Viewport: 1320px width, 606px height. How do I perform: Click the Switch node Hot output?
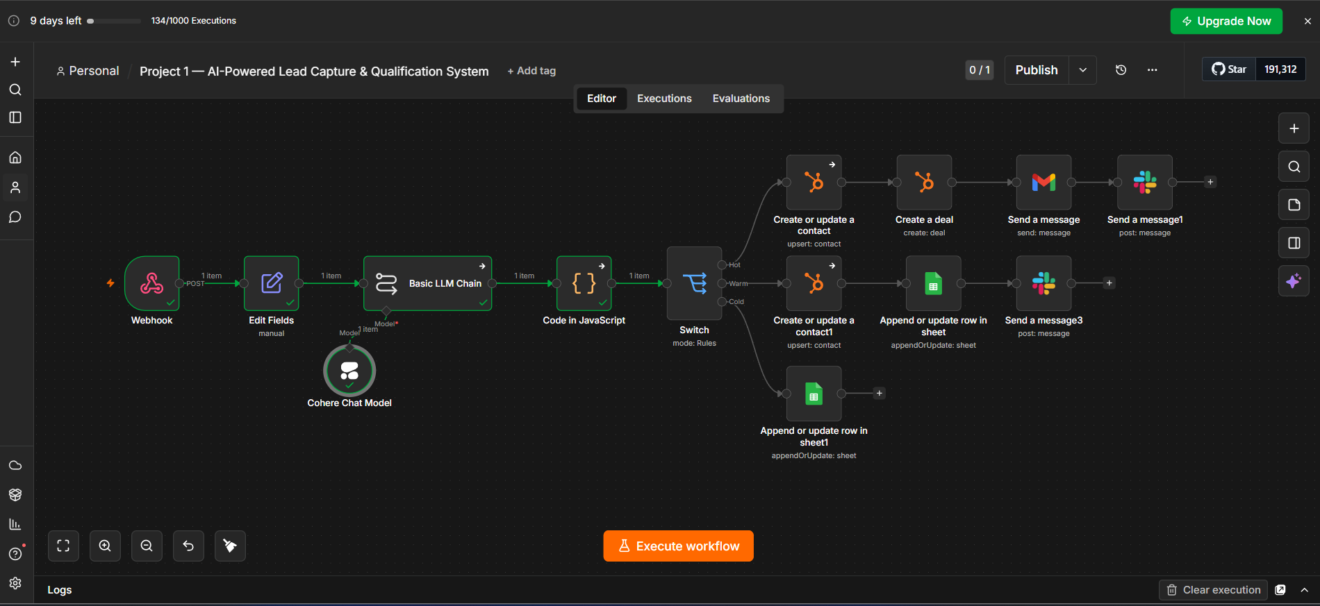[x=723, y=265]
